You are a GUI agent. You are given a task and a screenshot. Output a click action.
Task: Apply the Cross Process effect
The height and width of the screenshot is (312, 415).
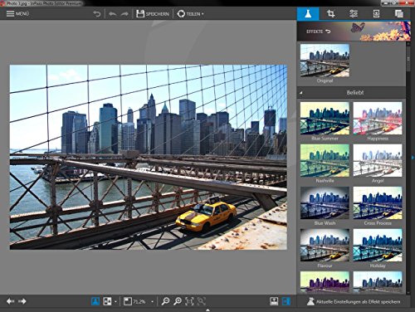[378, 202]
